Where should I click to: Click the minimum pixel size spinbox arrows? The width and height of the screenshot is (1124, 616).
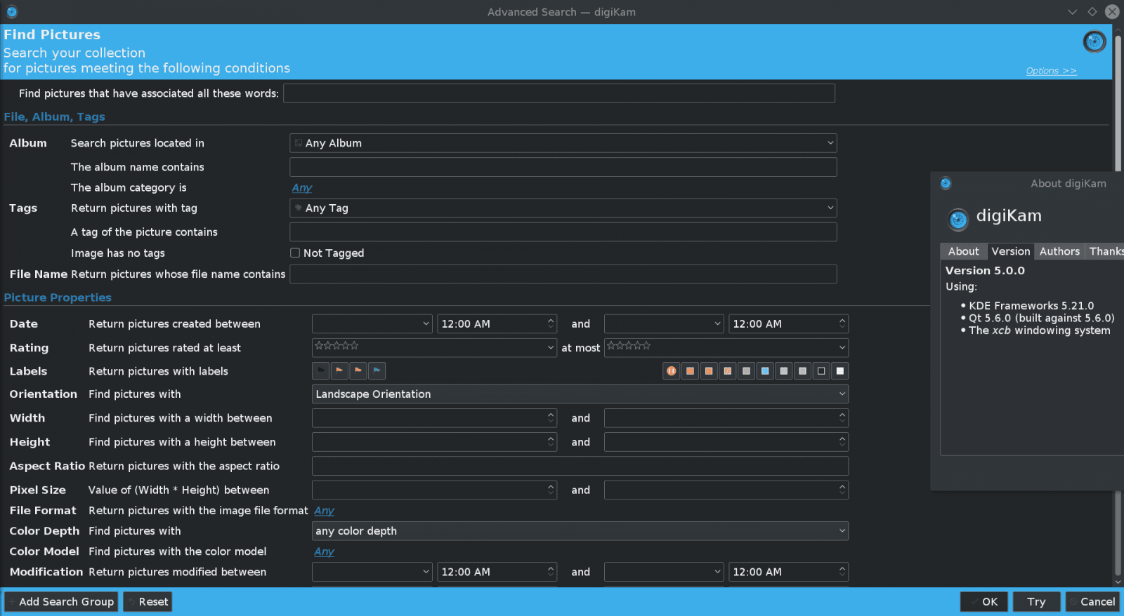(551, 490)
